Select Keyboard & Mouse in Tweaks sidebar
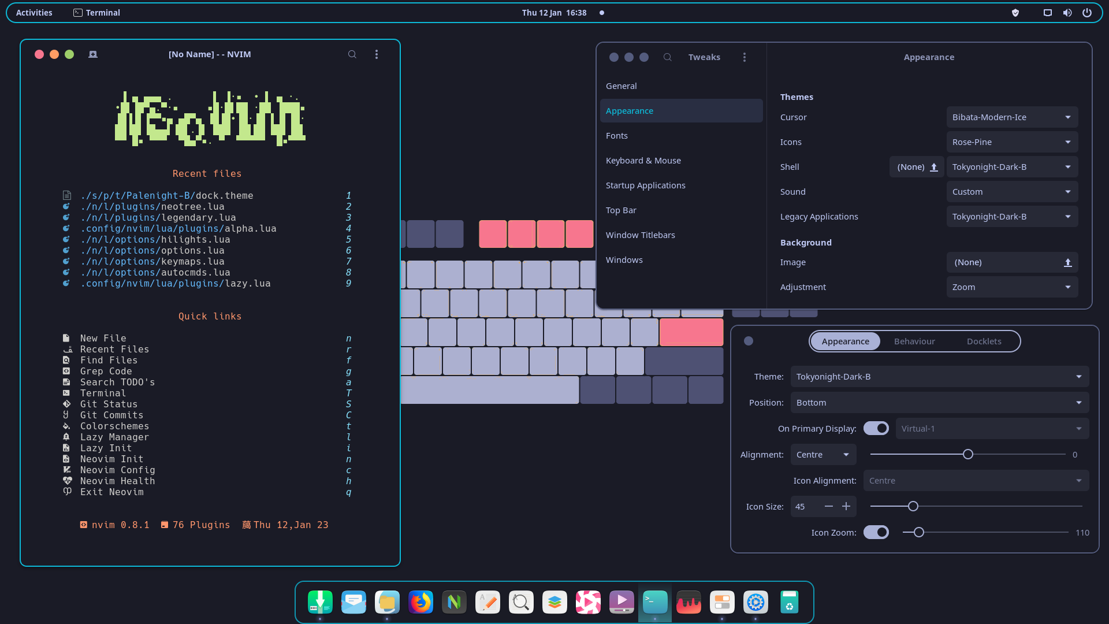This screenshot has height=624, width=1109. 681,161
